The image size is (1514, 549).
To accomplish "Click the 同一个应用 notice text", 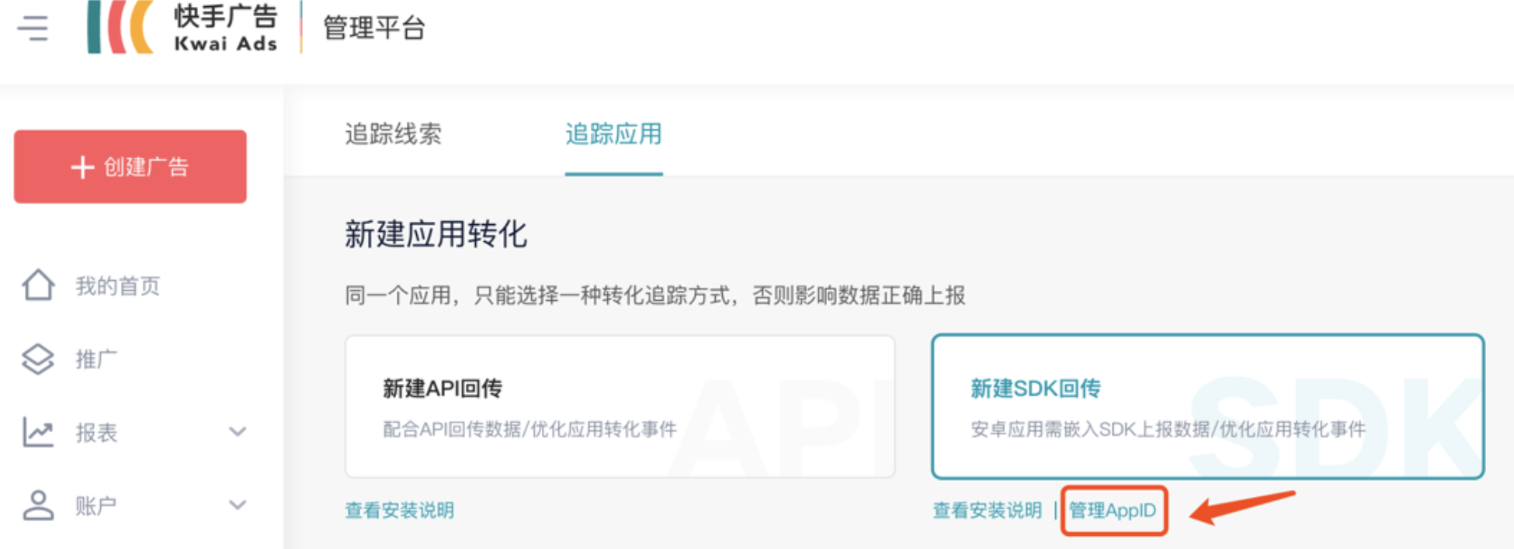I will point(655,295).
